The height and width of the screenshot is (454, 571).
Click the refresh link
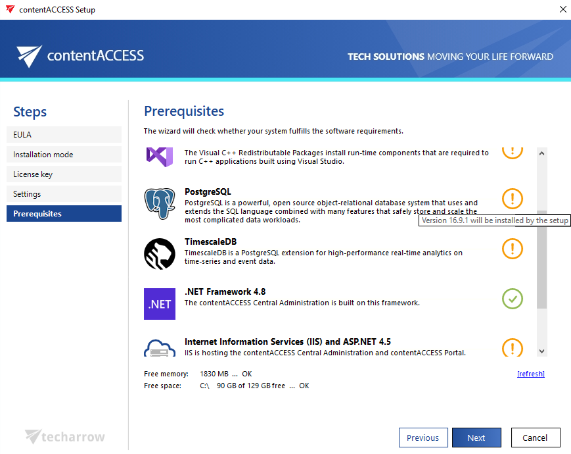coord(531,374)
